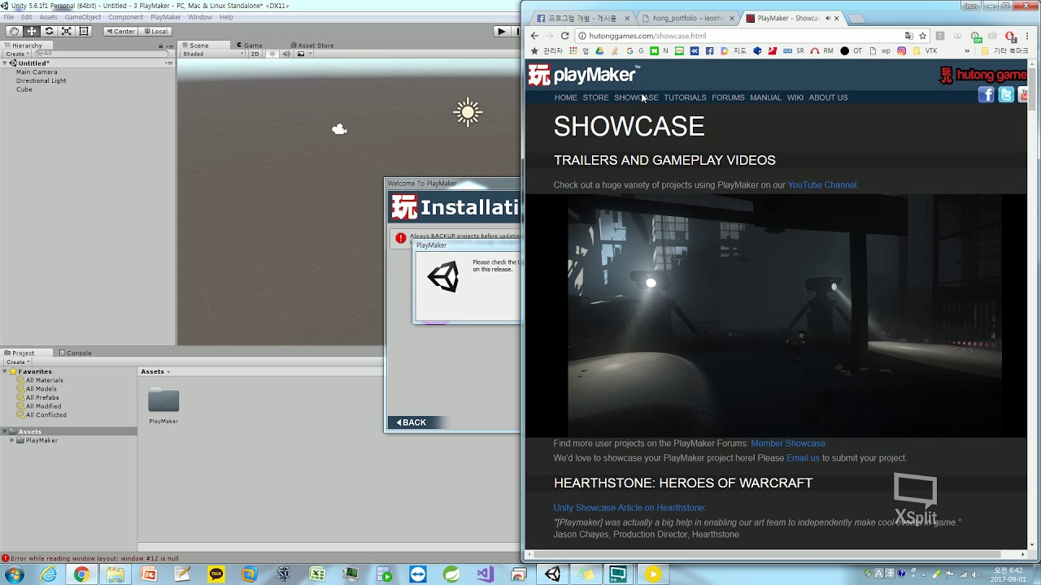
Task: Open the YouTube Channel link
Action: pos(821,185)
